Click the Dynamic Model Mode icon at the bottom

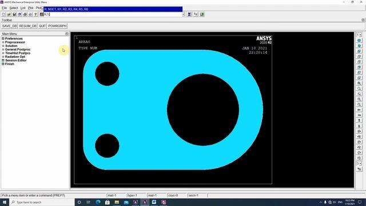click(x=359, y=169)
